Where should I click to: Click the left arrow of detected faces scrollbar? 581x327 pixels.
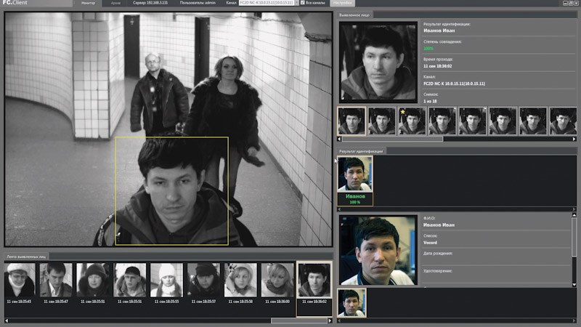pos(7,320)
